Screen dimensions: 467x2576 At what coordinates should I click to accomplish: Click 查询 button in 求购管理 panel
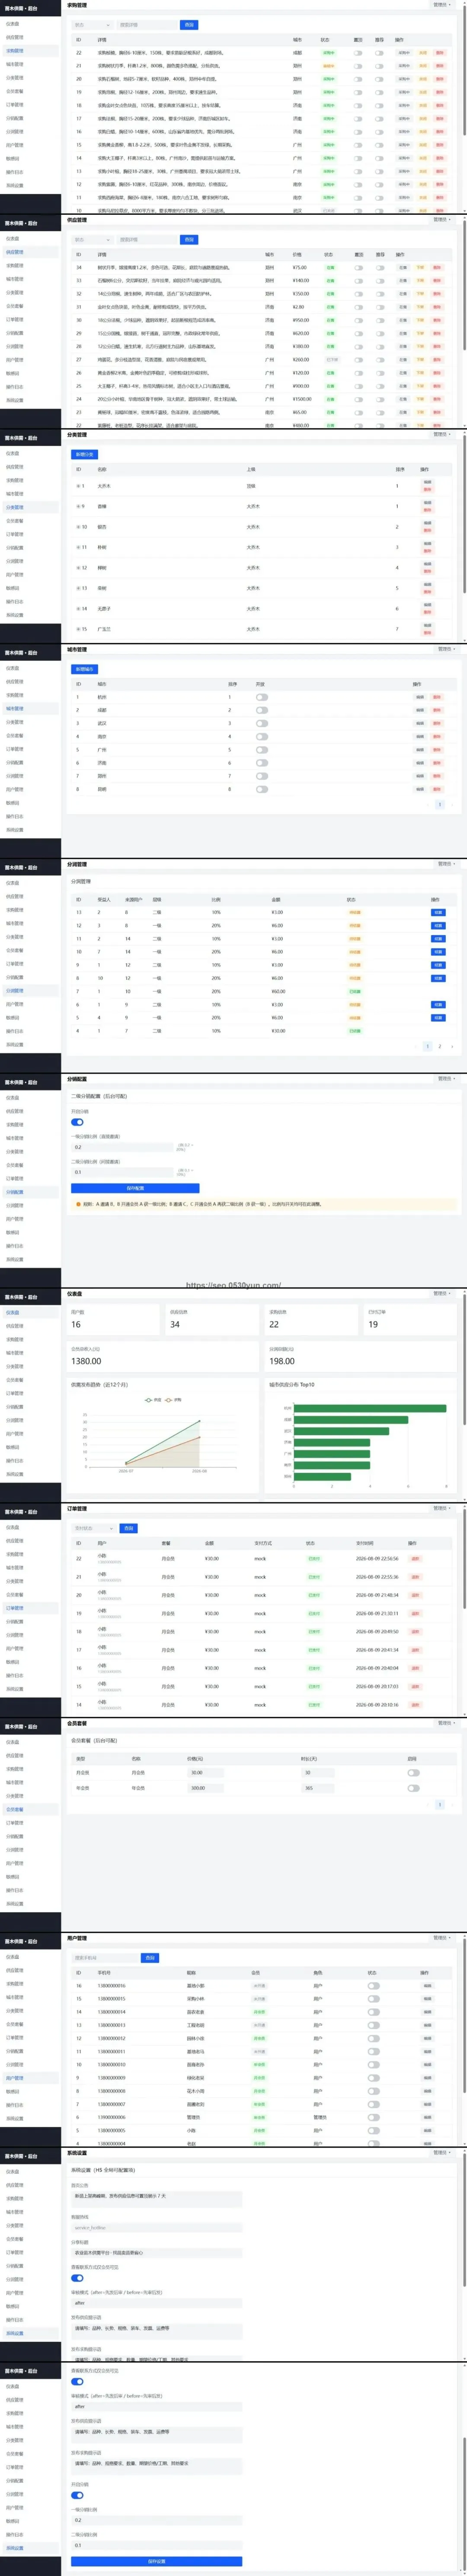(189, 25)
